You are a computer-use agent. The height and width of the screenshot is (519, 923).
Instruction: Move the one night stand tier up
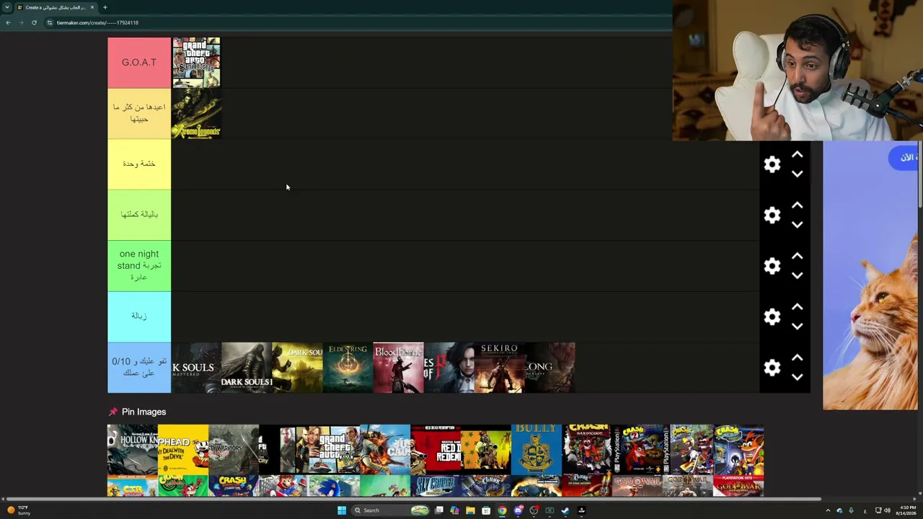click(797, 256)
